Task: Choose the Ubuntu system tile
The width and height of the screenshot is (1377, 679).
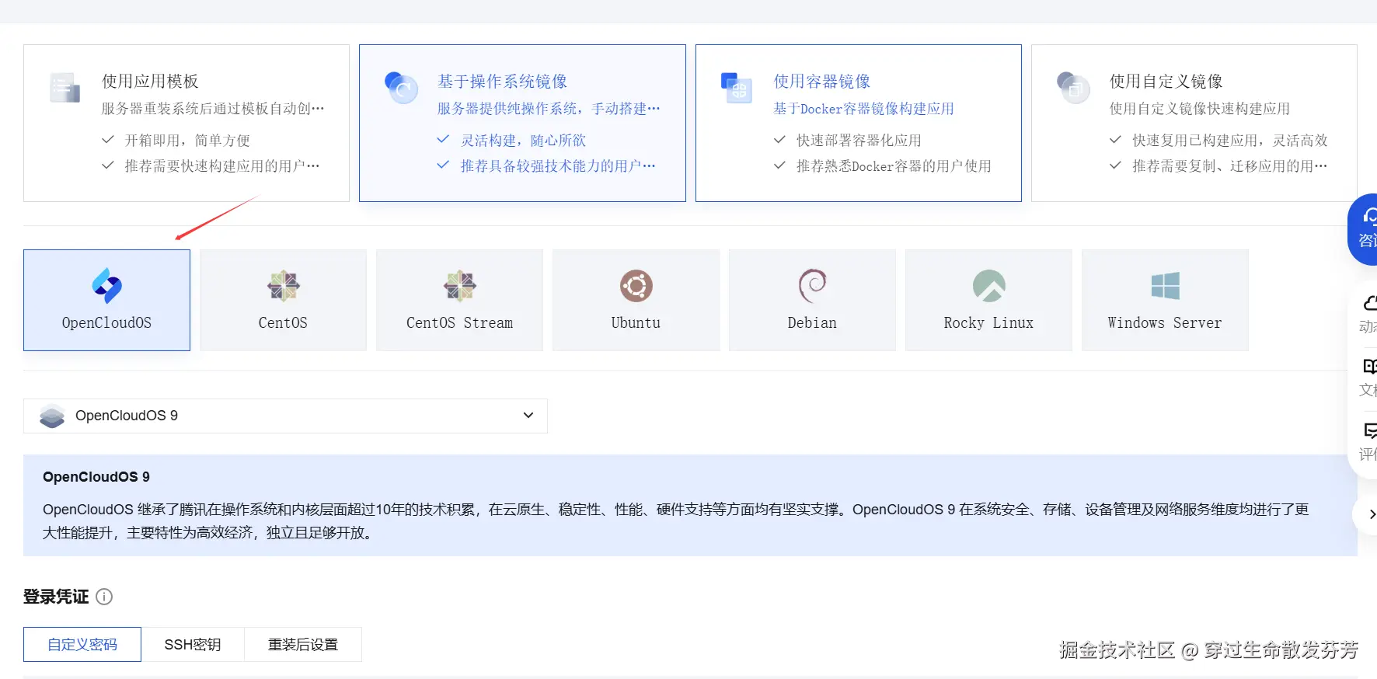Action: click(x=636, y=300)
